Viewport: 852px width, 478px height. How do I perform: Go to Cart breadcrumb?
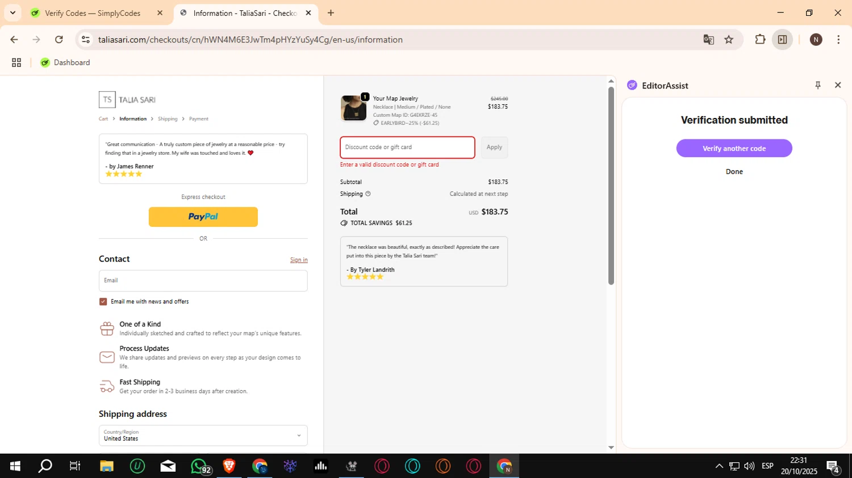point(103,119)
